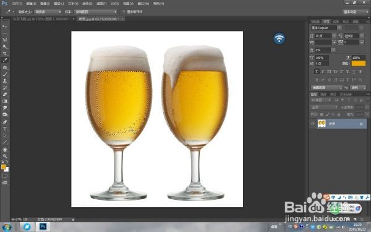
Task: Select the 背景 layer thumbnail
Action: click(x=322, y=124)
